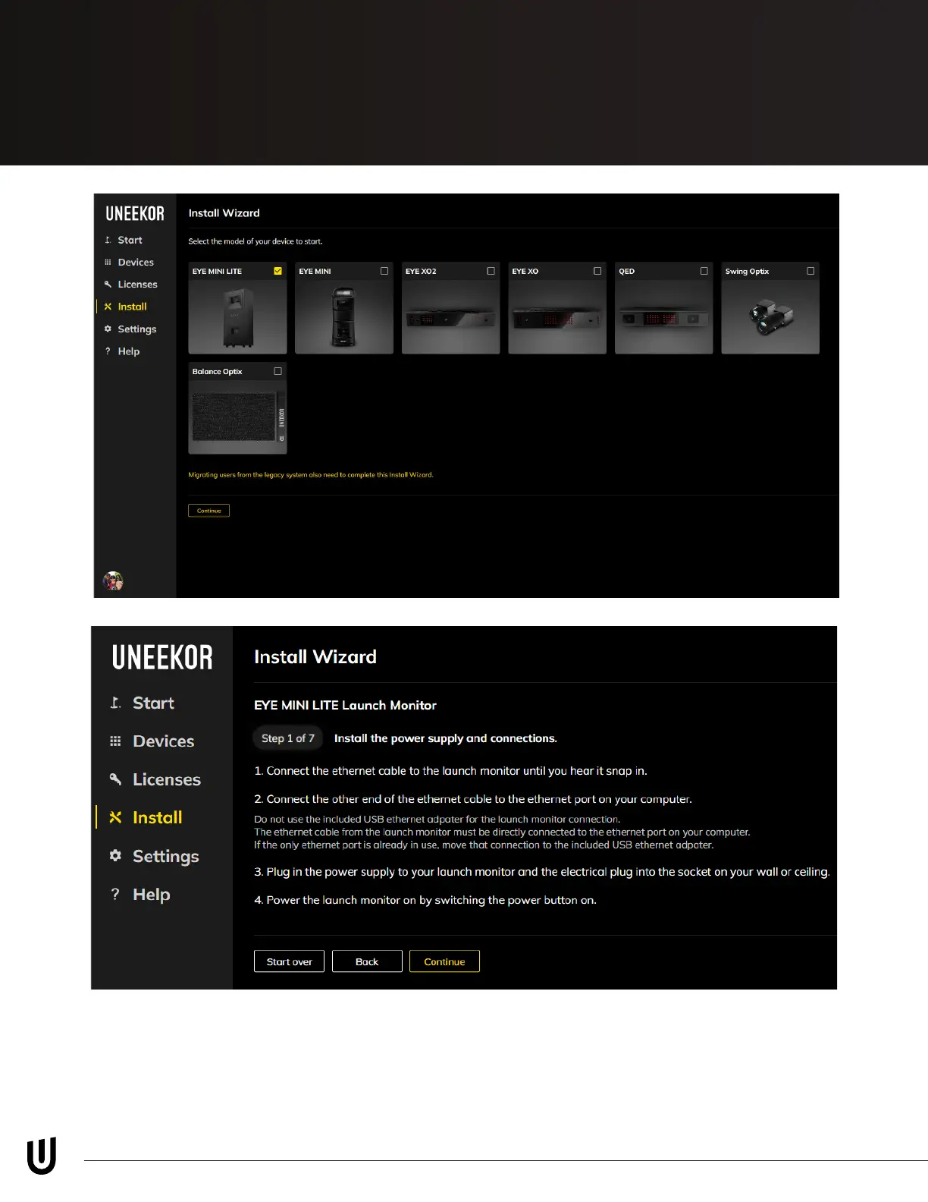Click the Settings gear icon in upper sidebar
Viewport: 928px width, 1202px height.
point(108,329)
